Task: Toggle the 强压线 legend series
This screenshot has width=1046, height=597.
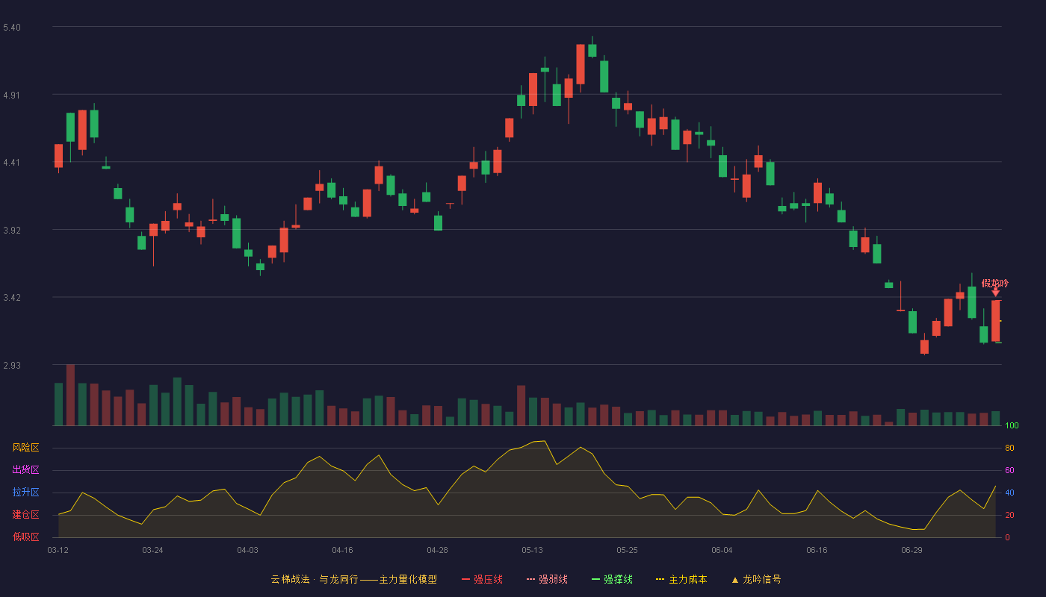Action: 482,579
